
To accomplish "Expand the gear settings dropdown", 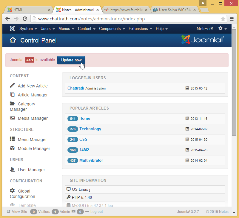I will [222, 29].
